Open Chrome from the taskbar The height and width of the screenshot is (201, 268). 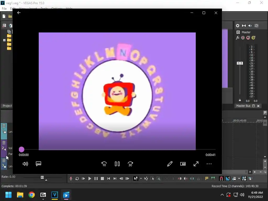click(x=32, y=195)
